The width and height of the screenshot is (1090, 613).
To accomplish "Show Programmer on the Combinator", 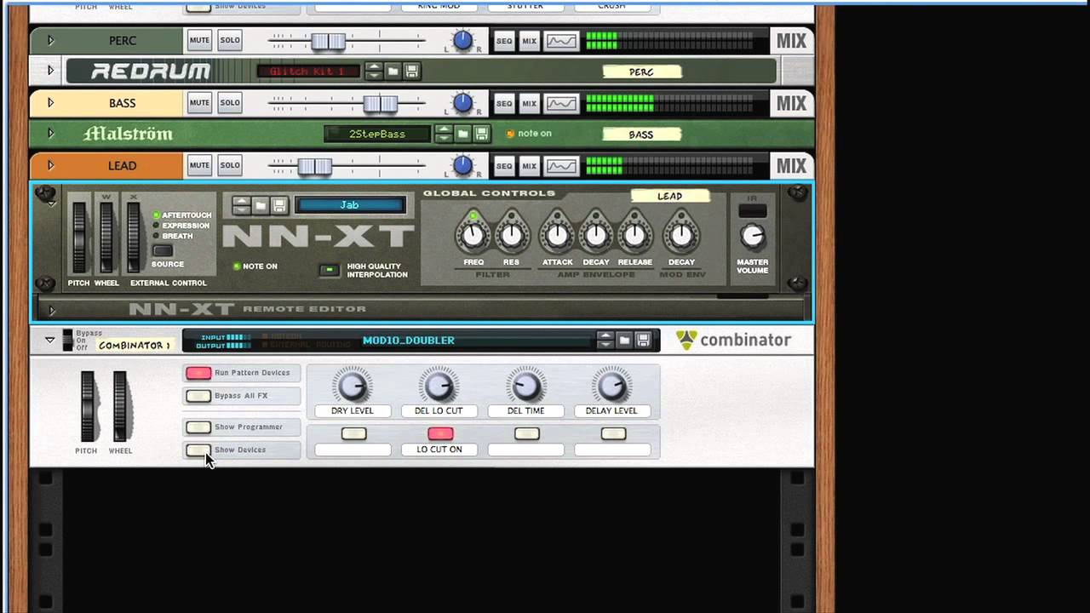I will [198, 427].
